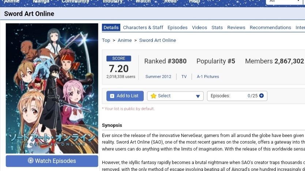
Task: Switch to the Episodes tab
Action: (177, 28)
